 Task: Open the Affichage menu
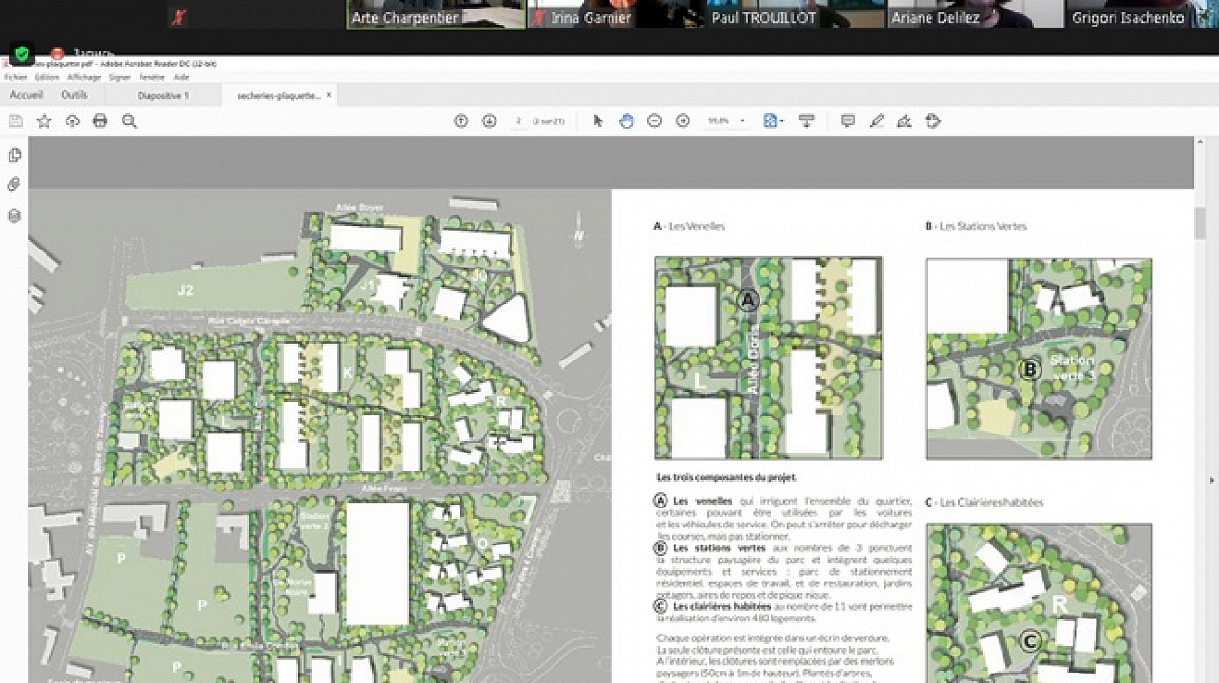point(84,77)
